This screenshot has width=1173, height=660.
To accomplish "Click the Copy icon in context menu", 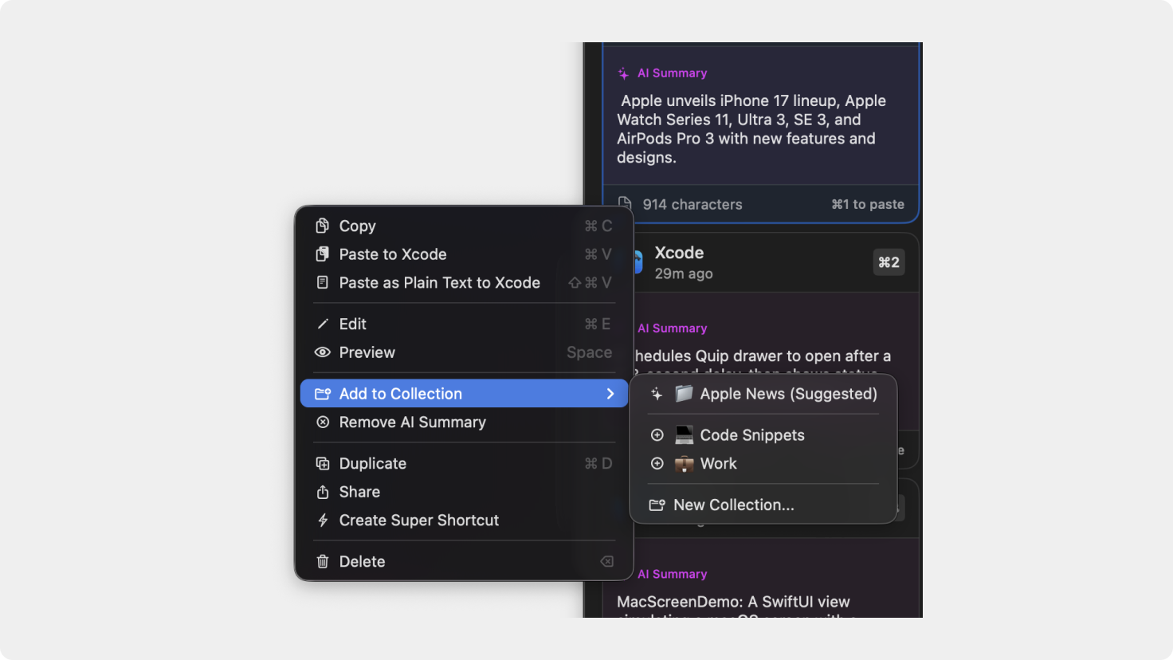I will pos(323,226).
